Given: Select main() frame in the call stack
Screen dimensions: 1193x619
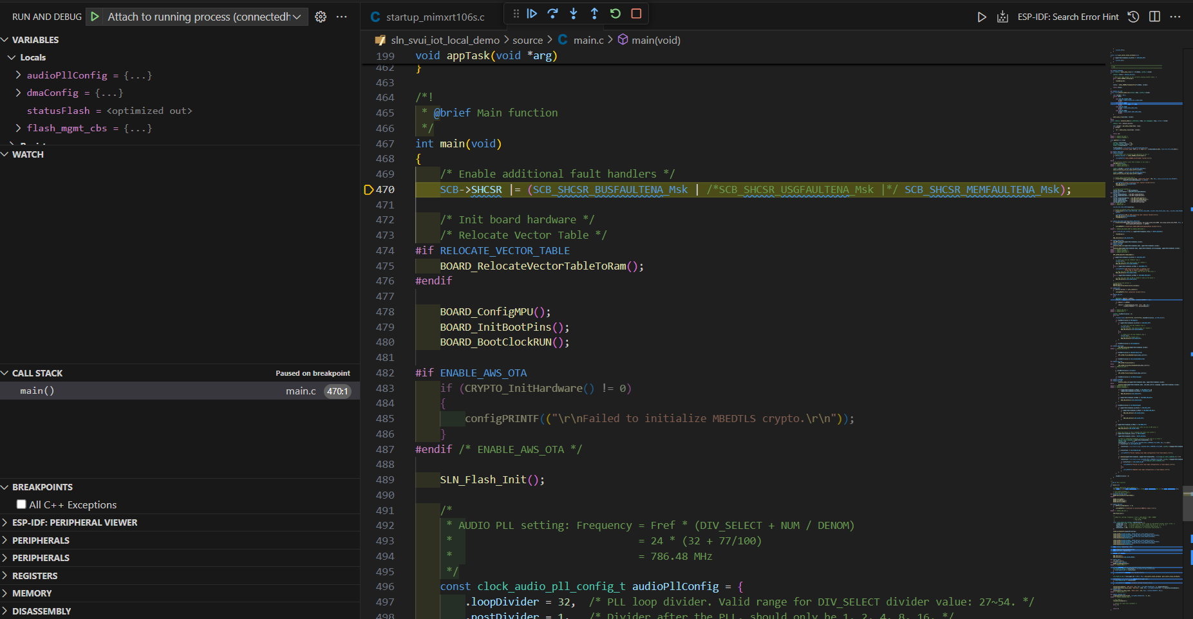Looking at the screenshot, I should [37, 391].
